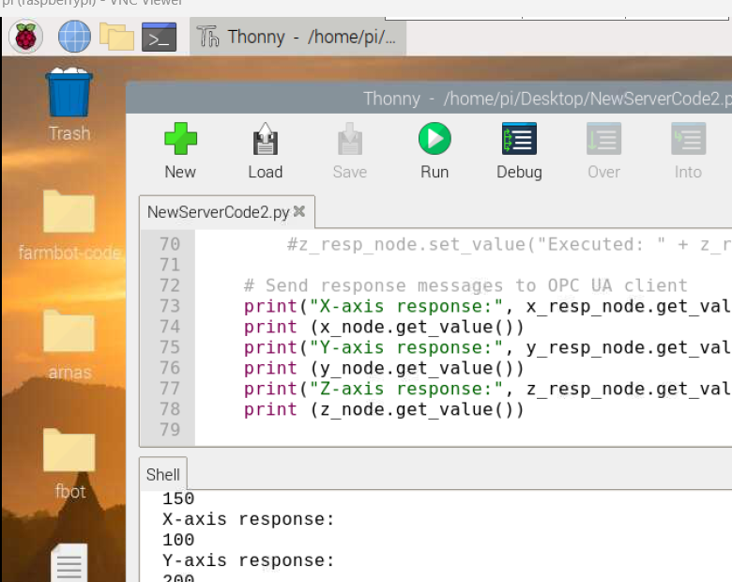Launch the web browser globe icon
This screenshot has height=582, width=732.
74,37
